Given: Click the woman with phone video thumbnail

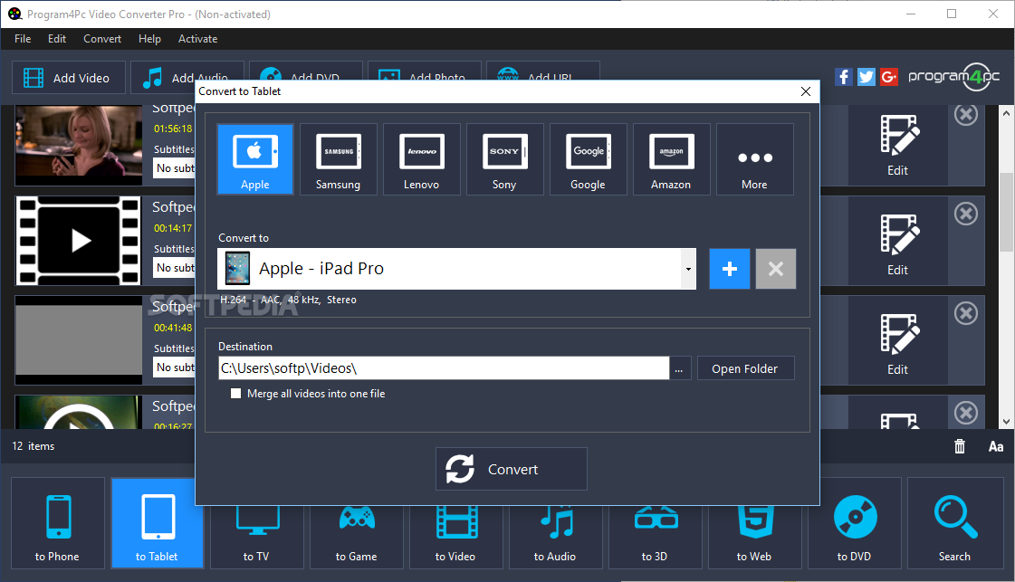Looking at the screenshot, I should pyautogui.click(x=79, y=141).
